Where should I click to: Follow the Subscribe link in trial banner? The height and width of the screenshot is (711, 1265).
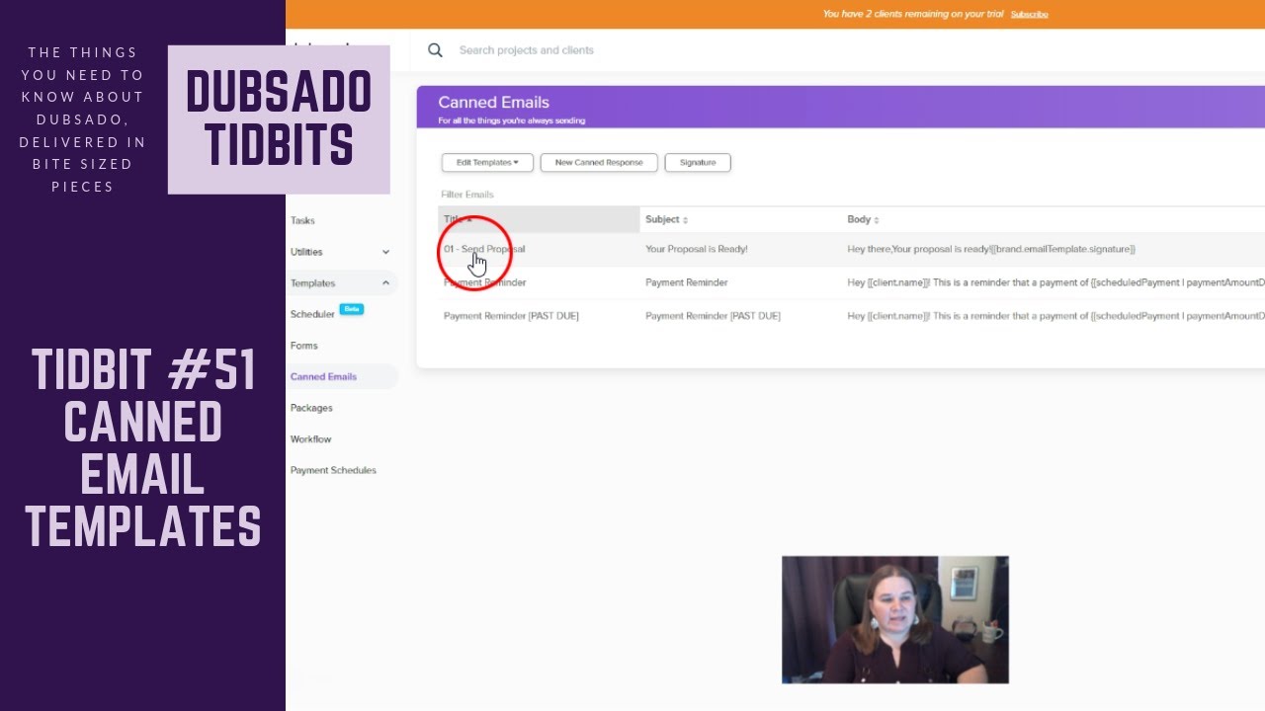click(x=1029, y=14)
